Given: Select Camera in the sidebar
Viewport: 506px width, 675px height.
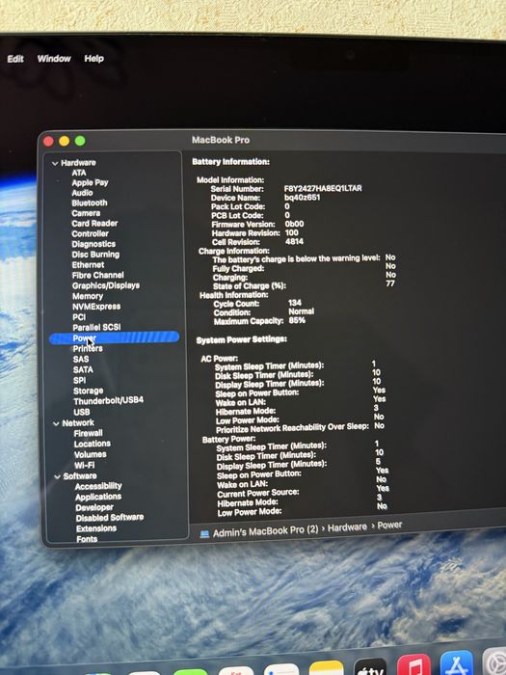Looking at the screenshot, I should (x=86, y=213).
